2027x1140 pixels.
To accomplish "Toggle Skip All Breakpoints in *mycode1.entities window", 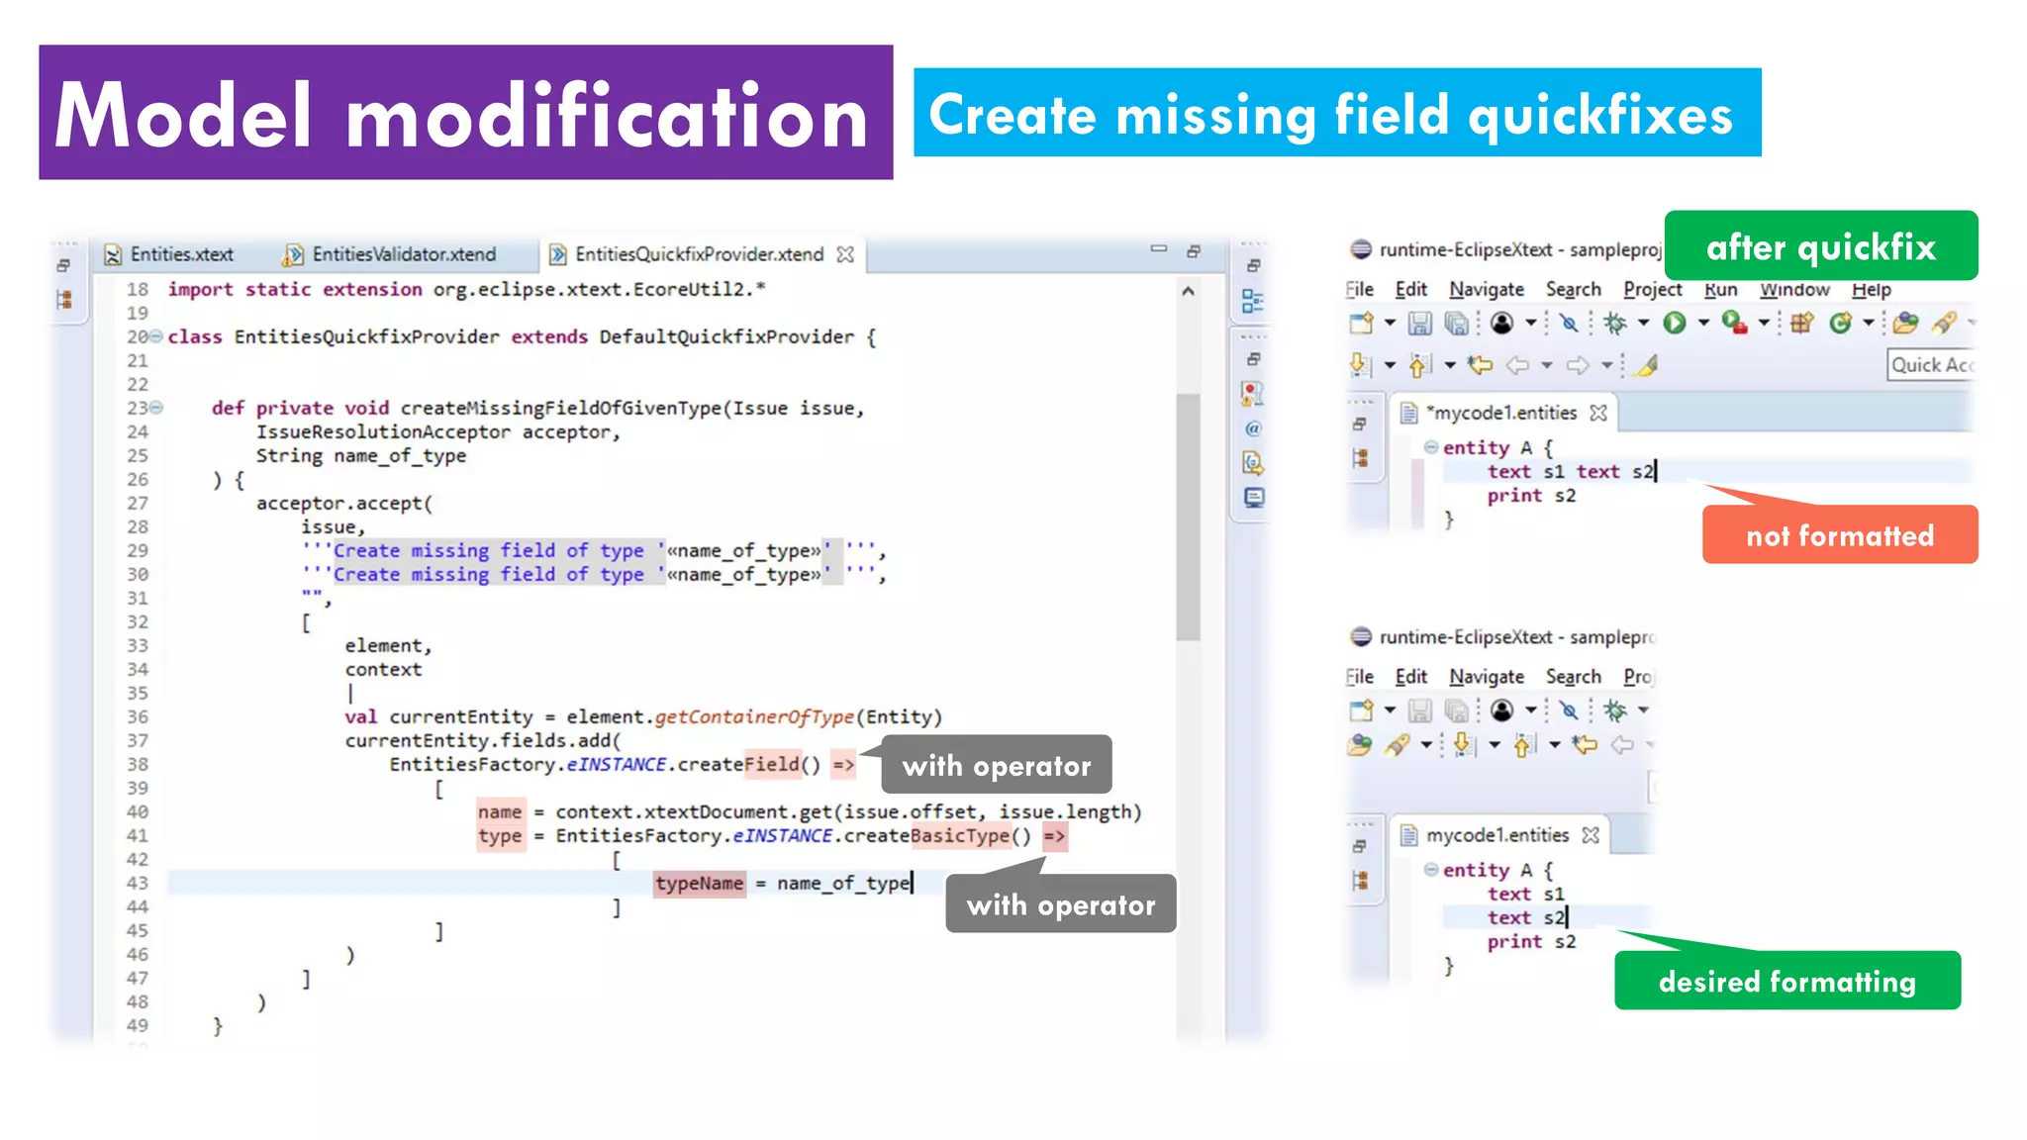I will tap(1568, 323).
